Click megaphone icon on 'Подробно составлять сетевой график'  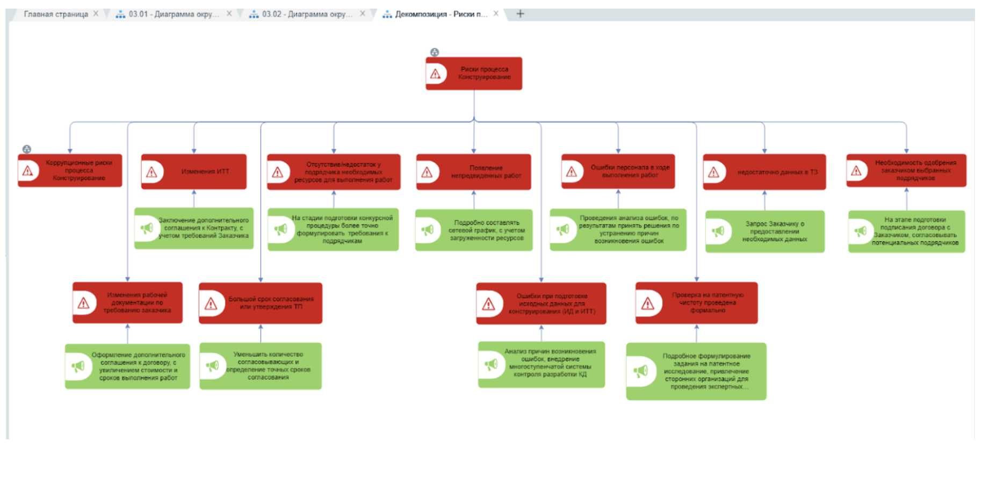click(x=427, y=230)
